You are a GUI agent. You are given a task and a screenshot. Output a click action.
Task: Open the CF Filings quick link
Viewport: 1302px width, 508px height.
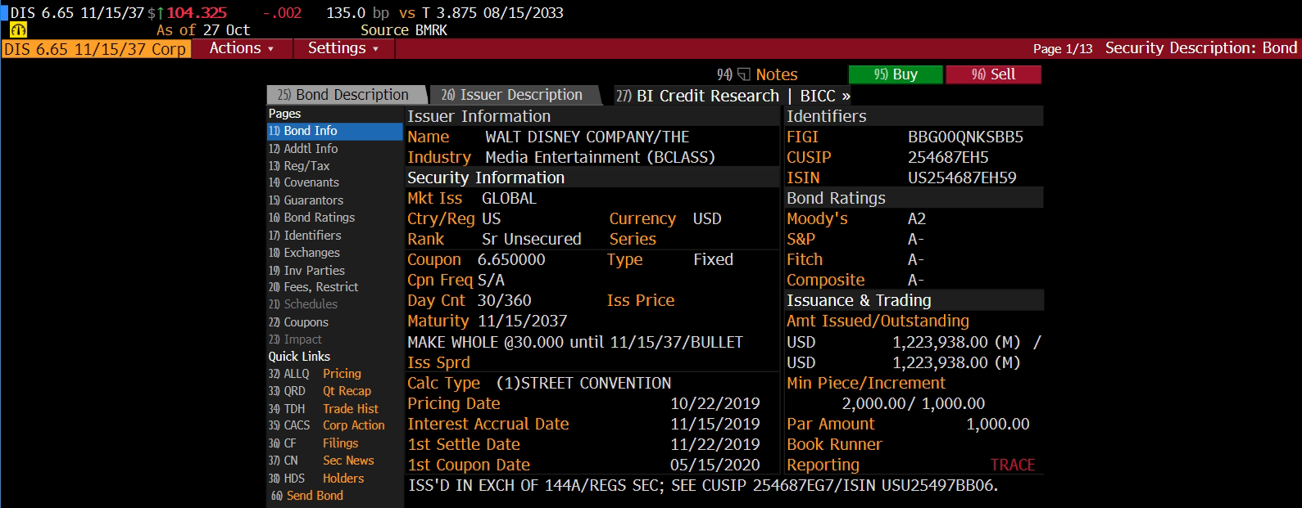(x=313, y=443)
